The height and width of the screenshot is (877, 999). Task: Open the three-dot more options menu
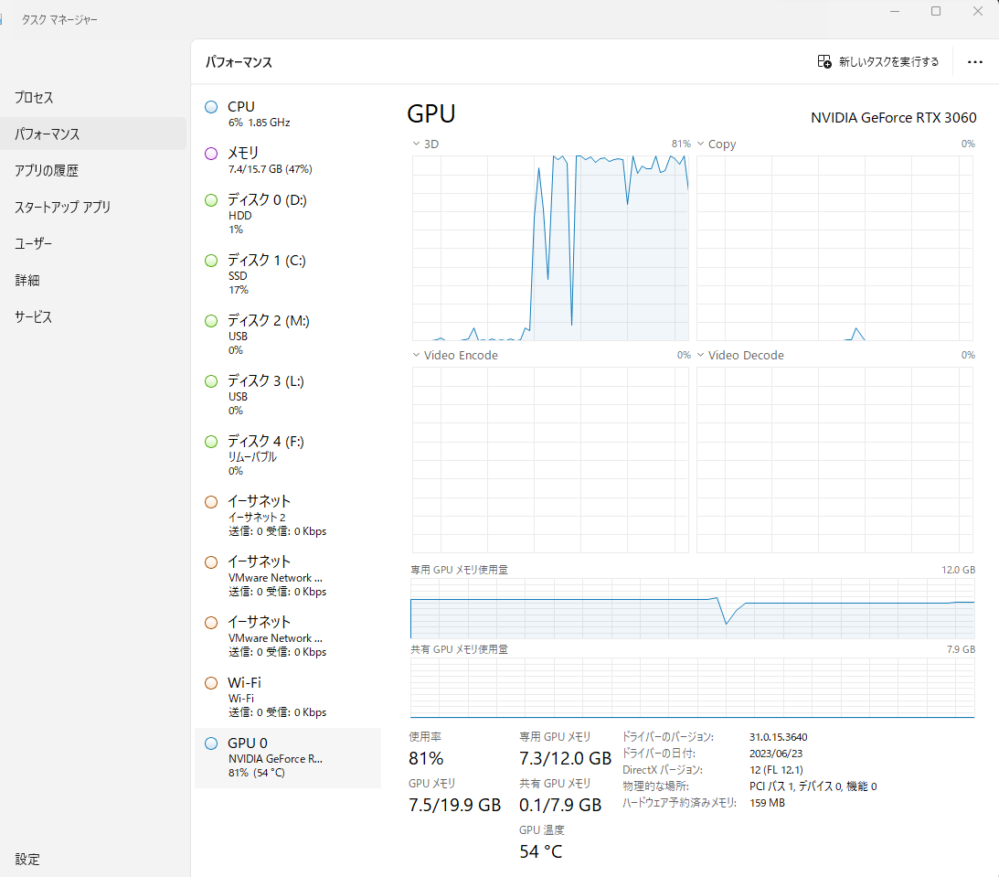coord(975,62)
